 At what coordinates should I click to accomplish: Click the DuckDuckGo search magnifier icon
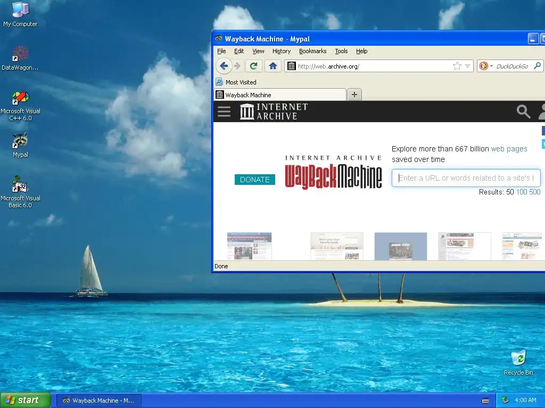click(538, 66)
